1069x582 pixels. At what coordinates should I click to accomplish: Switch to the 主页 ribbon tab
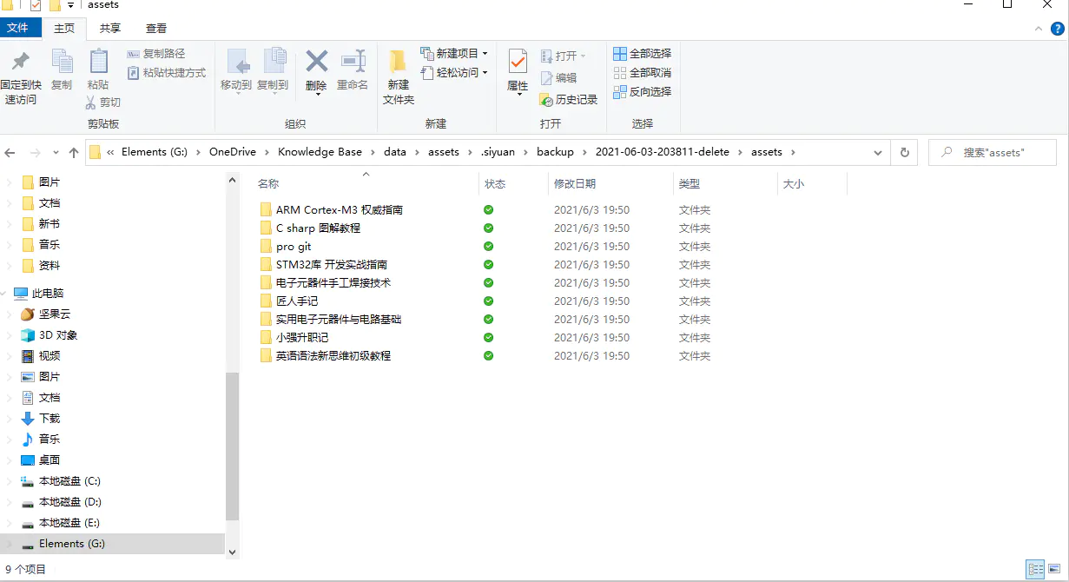point(64,29)
